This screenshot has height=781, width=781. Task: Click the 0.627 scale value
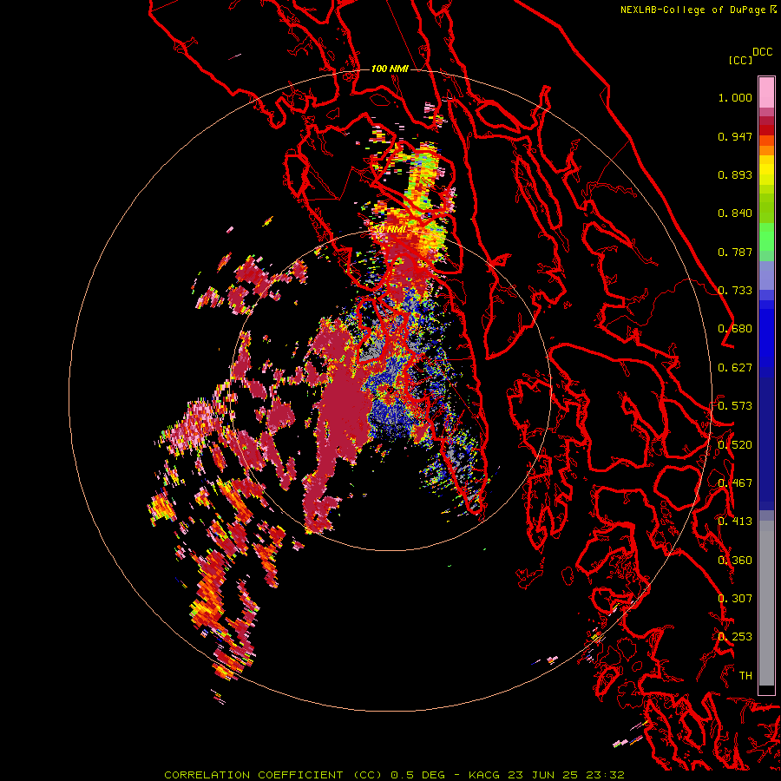point(735,368)
